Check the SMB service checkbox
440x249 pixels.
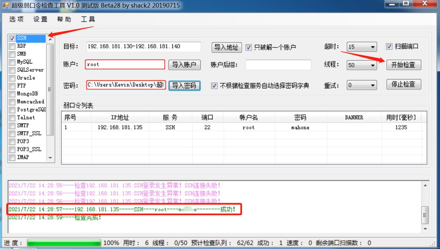[12, 54]
